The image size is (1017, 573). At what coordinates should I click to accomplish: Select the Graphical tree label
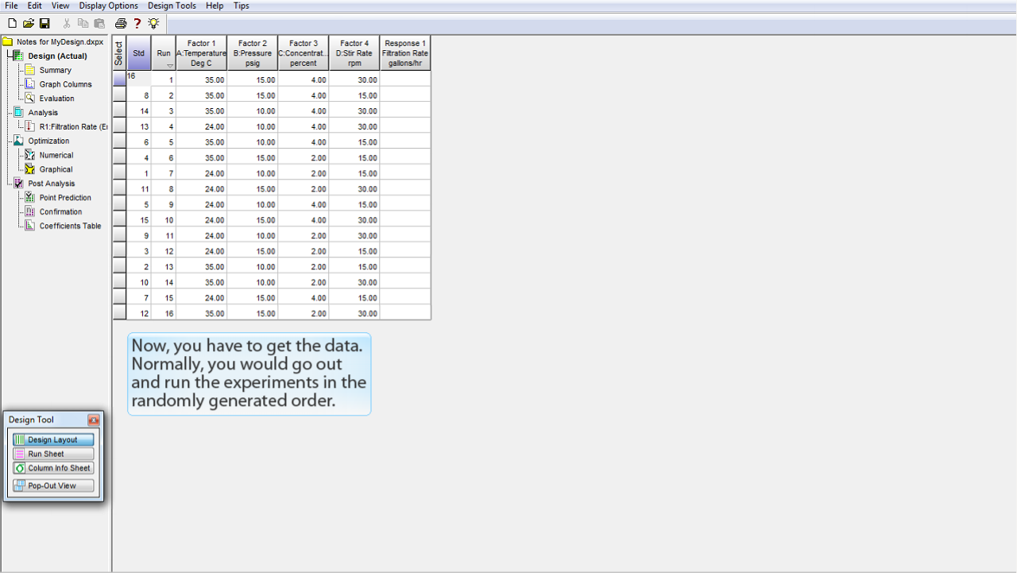tap(56, 169)
